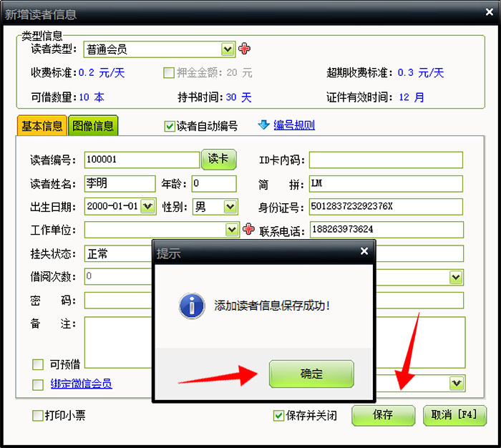Tick the 绑定微信会员 checkbox
Viewport: 501px width, 448px height.
tap(38, 385)
